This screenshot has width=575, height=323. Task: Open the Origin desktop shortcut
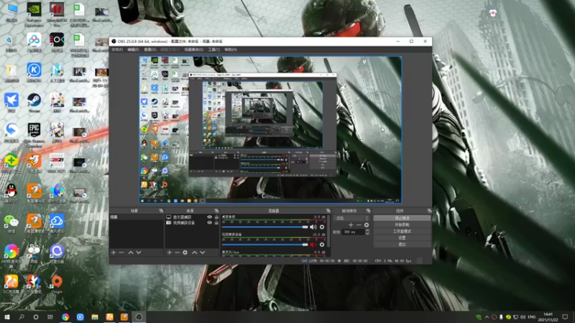pos(57,284)
